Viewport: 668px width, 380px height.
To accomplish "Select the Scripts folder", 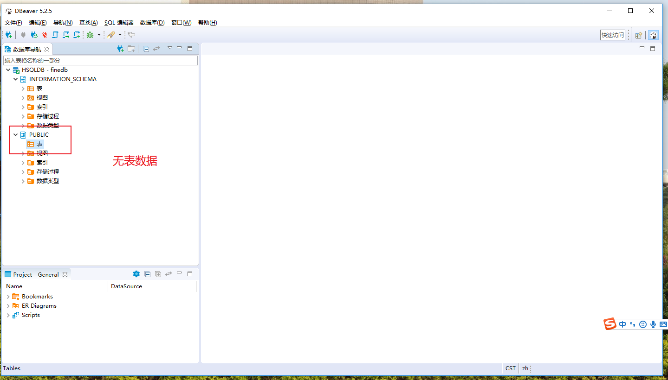I will [x=31, y=315].
